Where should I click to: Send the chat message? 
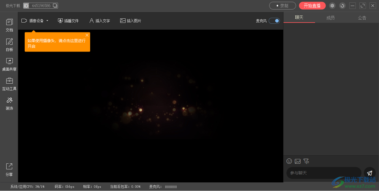[369, 173]
